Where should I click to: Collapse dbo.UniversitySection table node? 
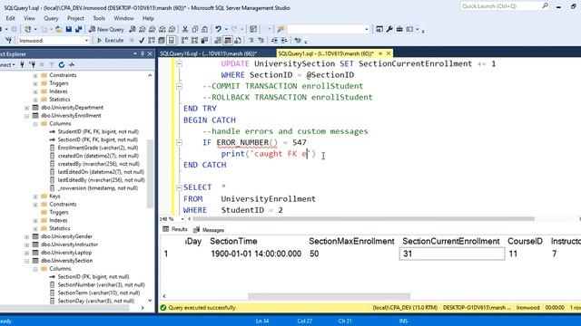(26, 261)
